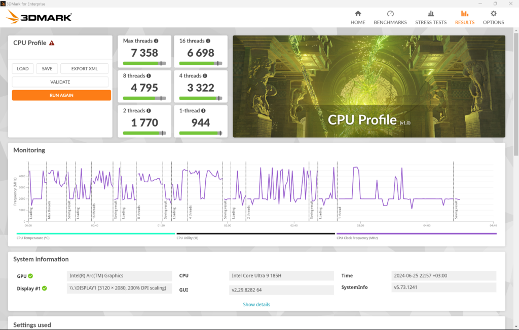The height and width of the screenshot is (330, 519).
Task: Expand system info with Show details
Action: pos(256,305)
